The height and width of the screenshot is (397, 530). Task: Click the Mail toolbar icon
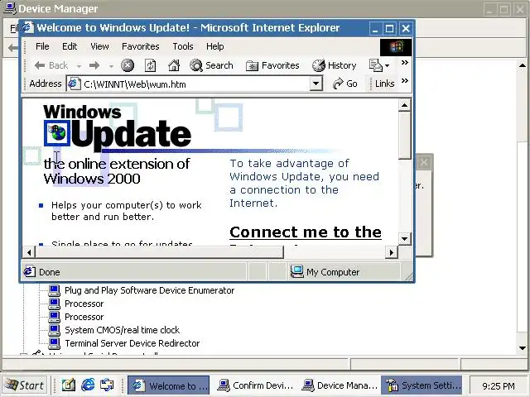375,65
